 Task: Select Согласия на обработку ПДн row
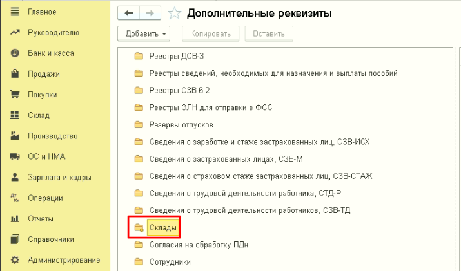[199, 245]
